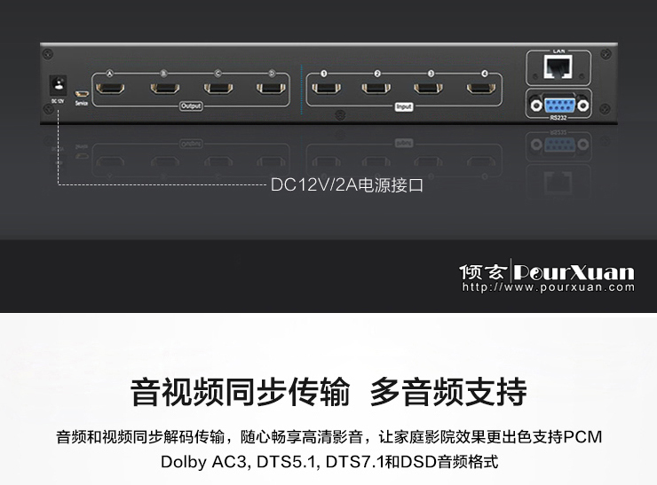
Task: Click the DC 12V power jack
Action: click(x=58, y=85)
